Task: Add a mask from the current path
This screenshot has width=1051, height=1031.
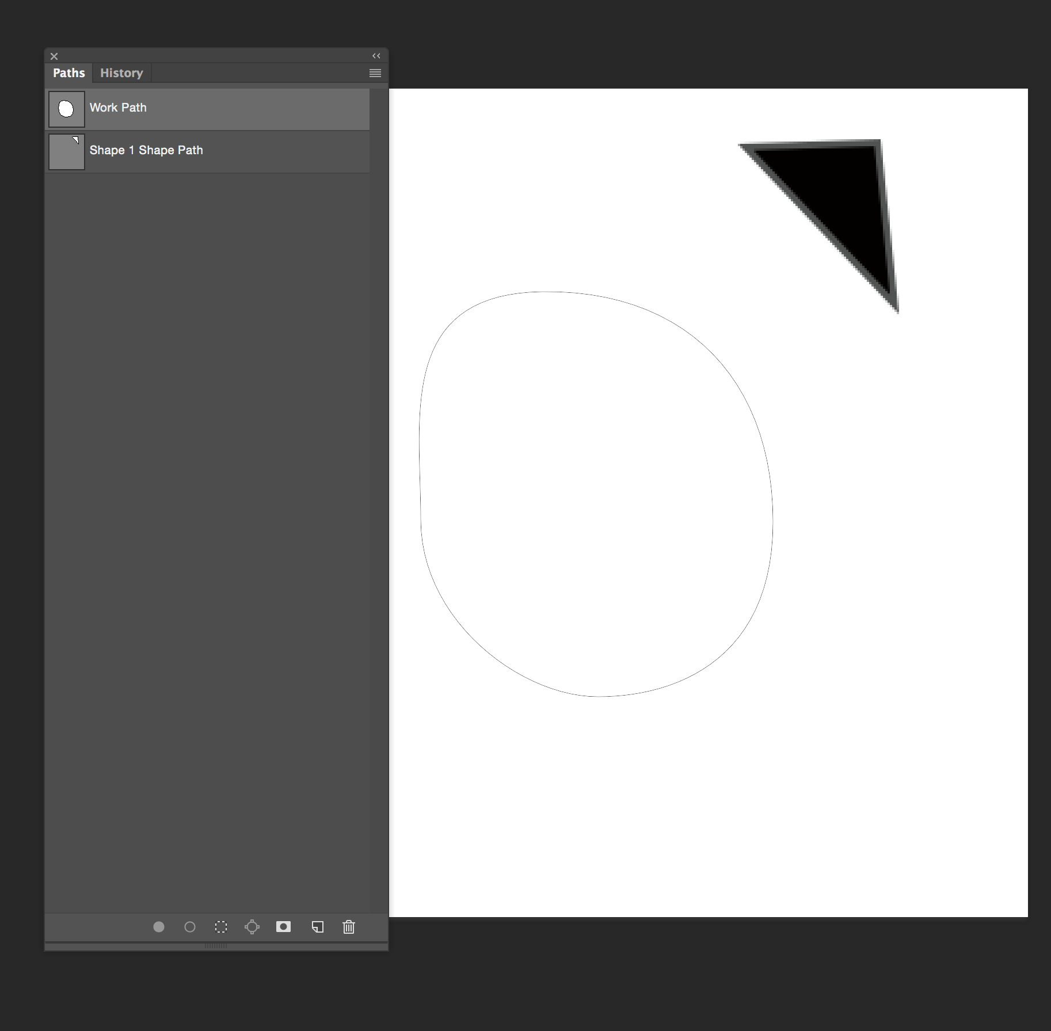Action: coord(283,927)
